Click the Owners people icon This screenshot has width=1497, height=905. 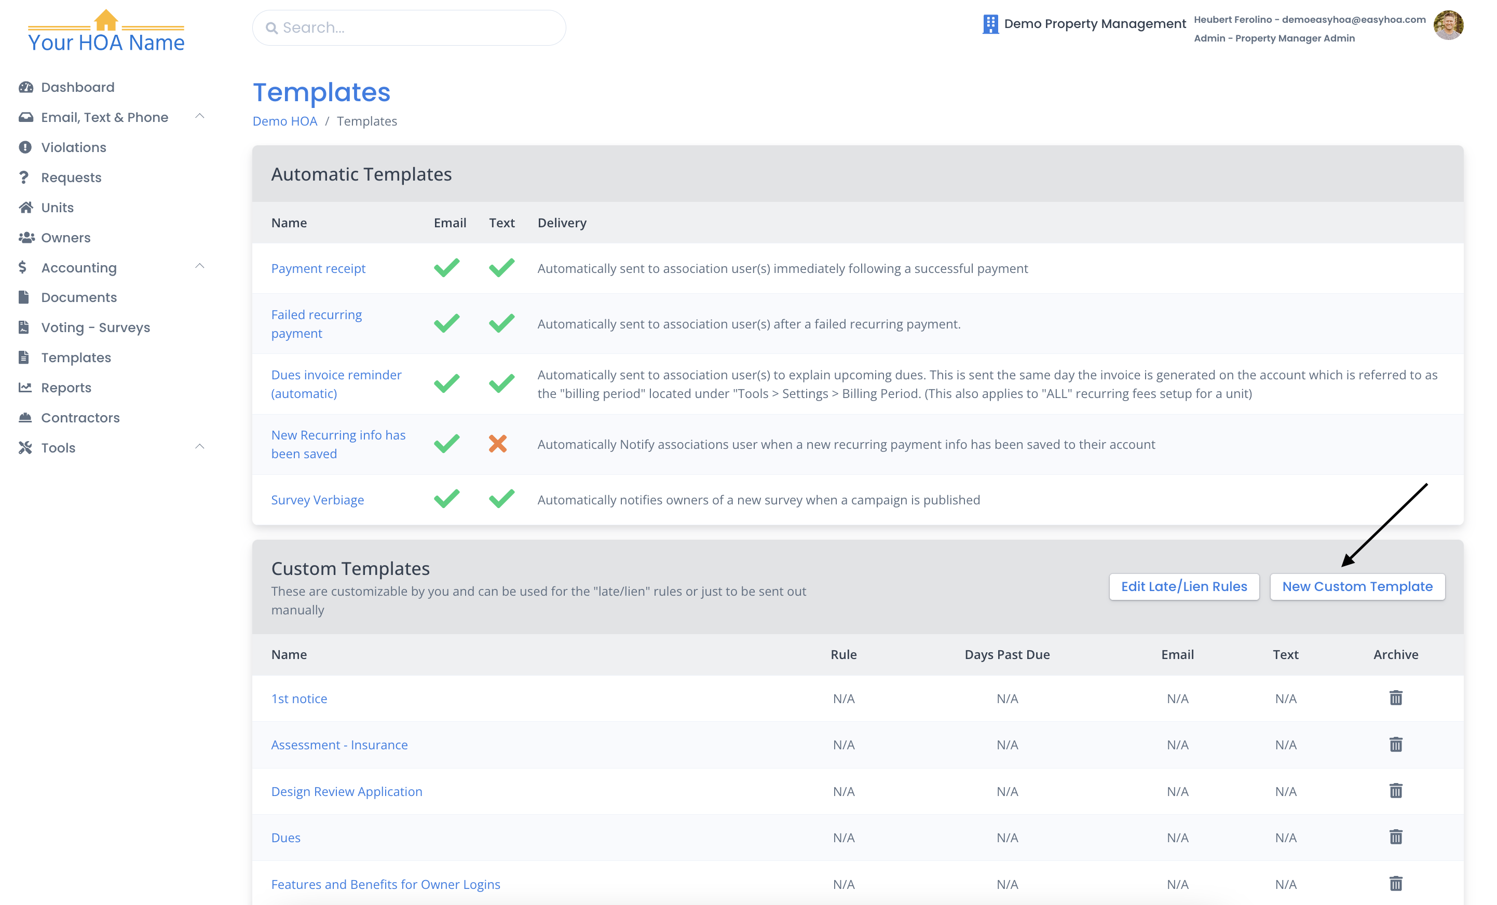[26, 238]
